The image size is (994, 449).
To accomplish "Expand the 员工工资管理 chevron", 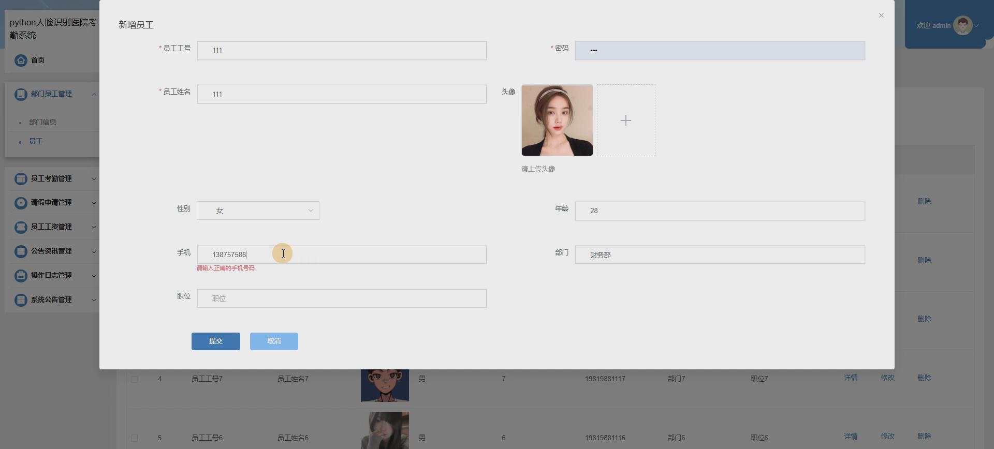I will pos(94,227).
